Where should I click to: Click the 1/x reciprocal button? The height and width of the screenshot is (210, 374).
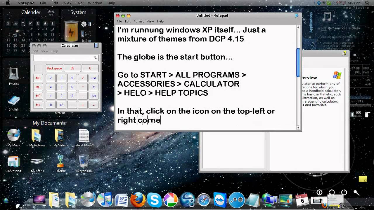93,96
